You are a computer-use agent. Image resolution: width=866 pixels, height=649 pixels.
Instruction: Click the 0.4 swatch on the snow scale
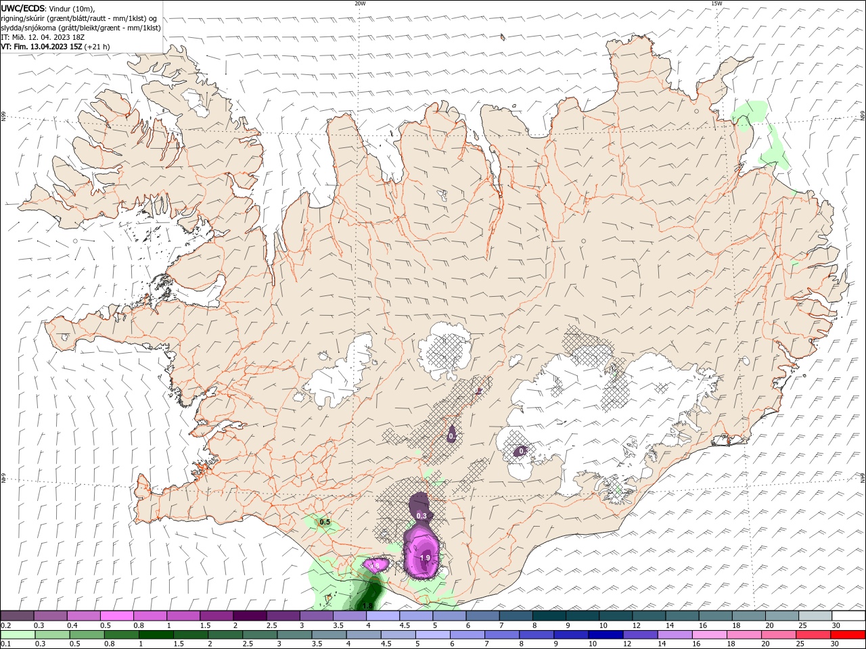[83, 616]
